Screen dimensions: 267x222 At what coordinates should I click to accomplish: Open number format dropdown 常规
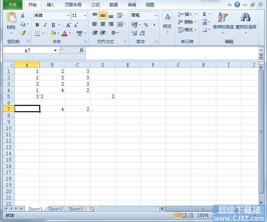click(155, 15)
